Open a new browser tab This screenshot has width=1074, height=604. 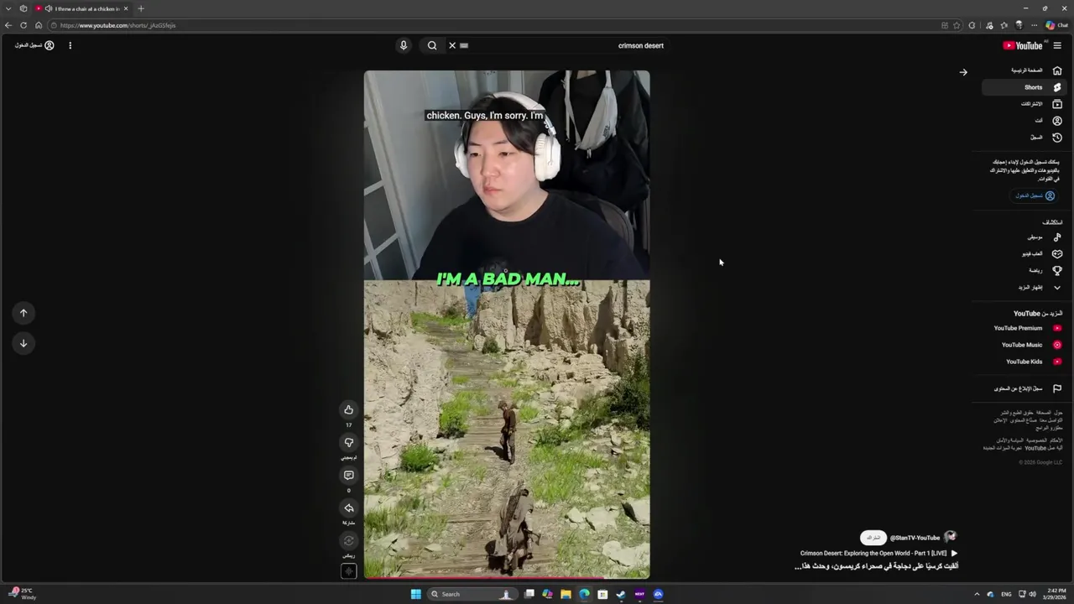141,8
